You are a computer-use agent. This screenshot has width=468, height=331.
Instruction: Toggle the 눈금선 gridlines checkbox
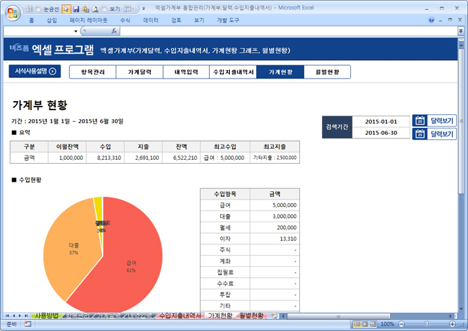coord(38,9)
